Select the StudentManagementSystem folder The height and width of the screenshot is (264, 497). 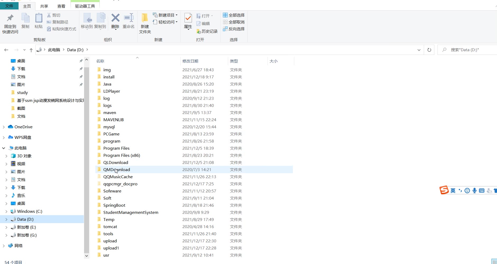[194, 213]
